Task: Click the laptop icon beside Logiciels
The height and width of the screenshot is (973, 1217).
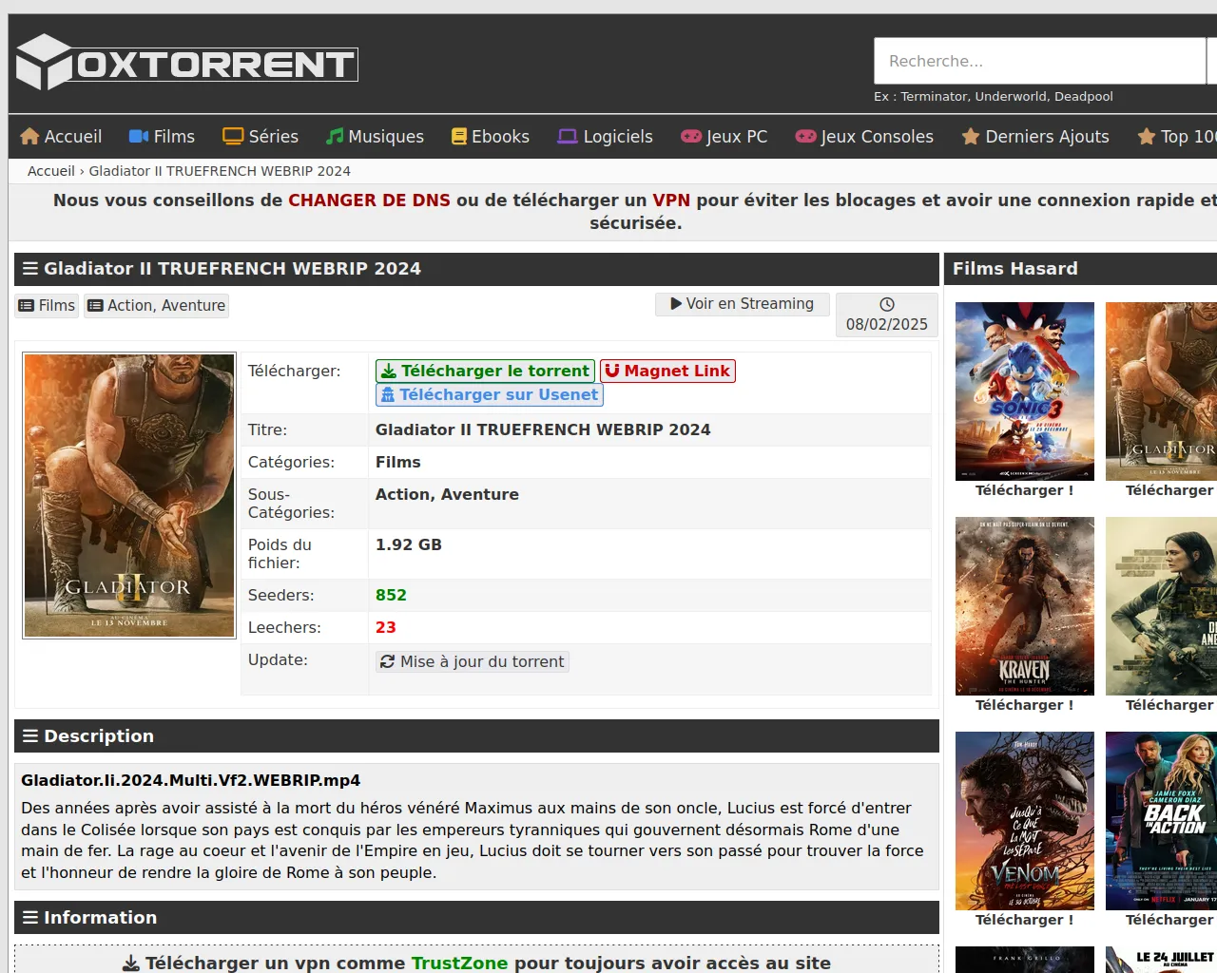Action: (x=568, y=137)
